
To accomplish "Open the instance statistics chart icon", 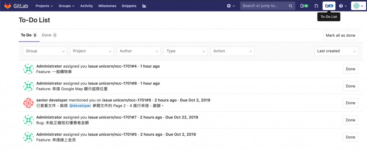I will coord(144,6).
